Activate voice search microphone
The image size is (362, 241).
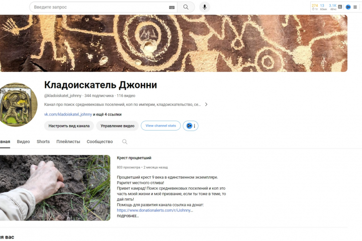coord(205,7)
